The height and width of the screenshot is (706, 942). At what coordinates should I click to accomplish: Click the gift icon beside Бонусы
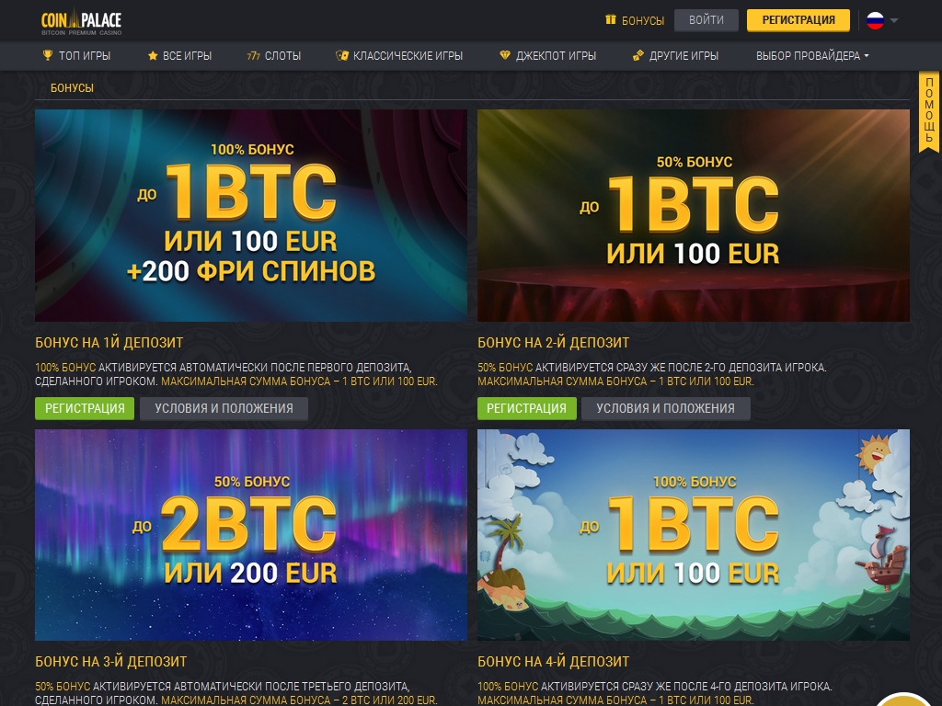(x=611, y=20)
